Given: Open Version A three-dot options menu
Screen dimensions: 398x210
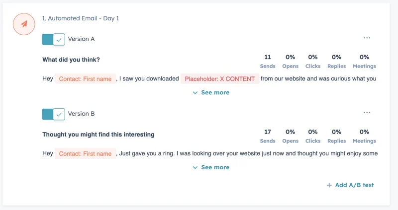Looking at the screenshot, I should point(367,38).
